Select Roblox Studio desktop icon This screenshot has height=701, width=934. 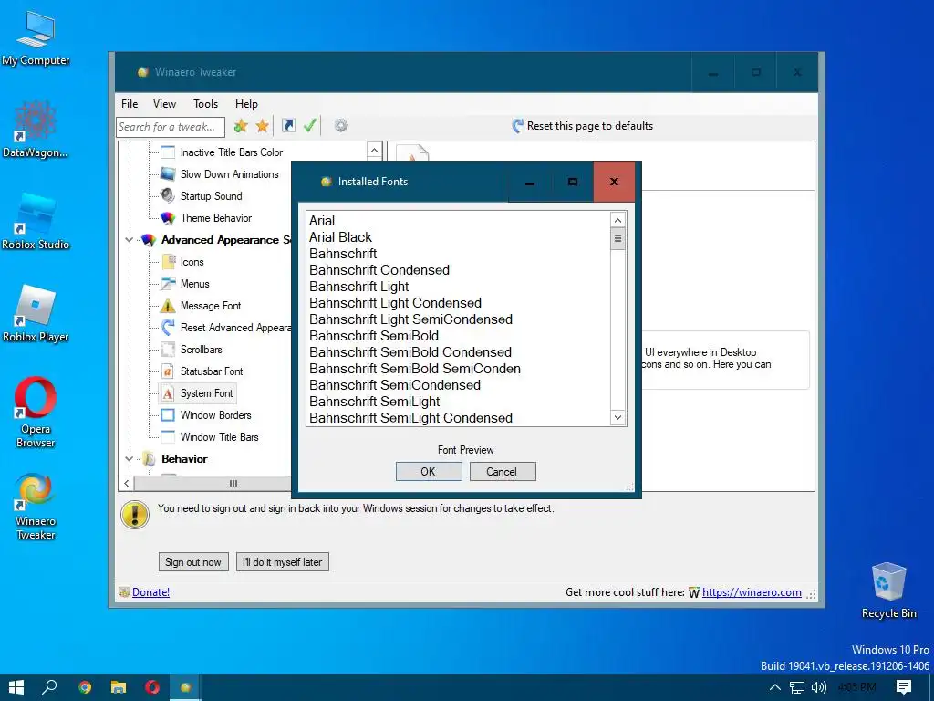pos(36,222)
